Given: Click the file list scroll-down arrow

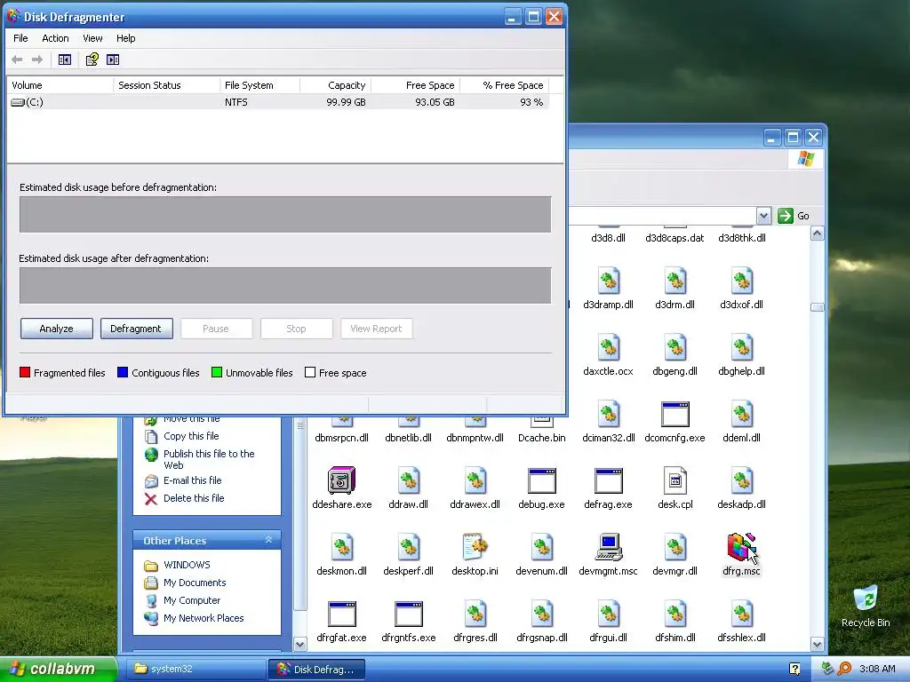Looking at the screenshot, I should [818, 644].
